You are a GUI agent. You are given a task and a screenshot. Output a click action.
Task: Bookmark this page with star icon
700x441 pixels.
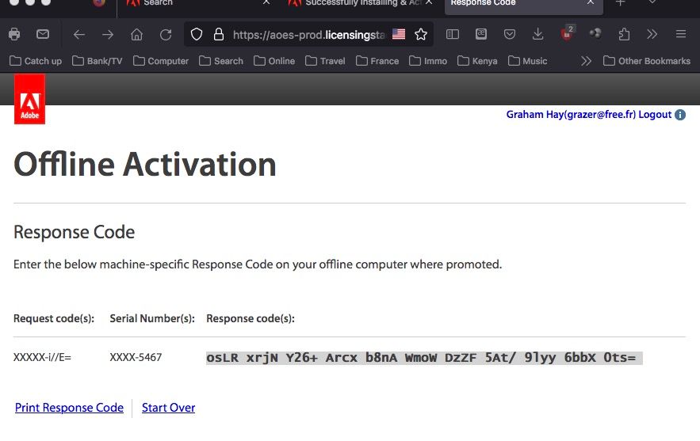coord(421,34)
